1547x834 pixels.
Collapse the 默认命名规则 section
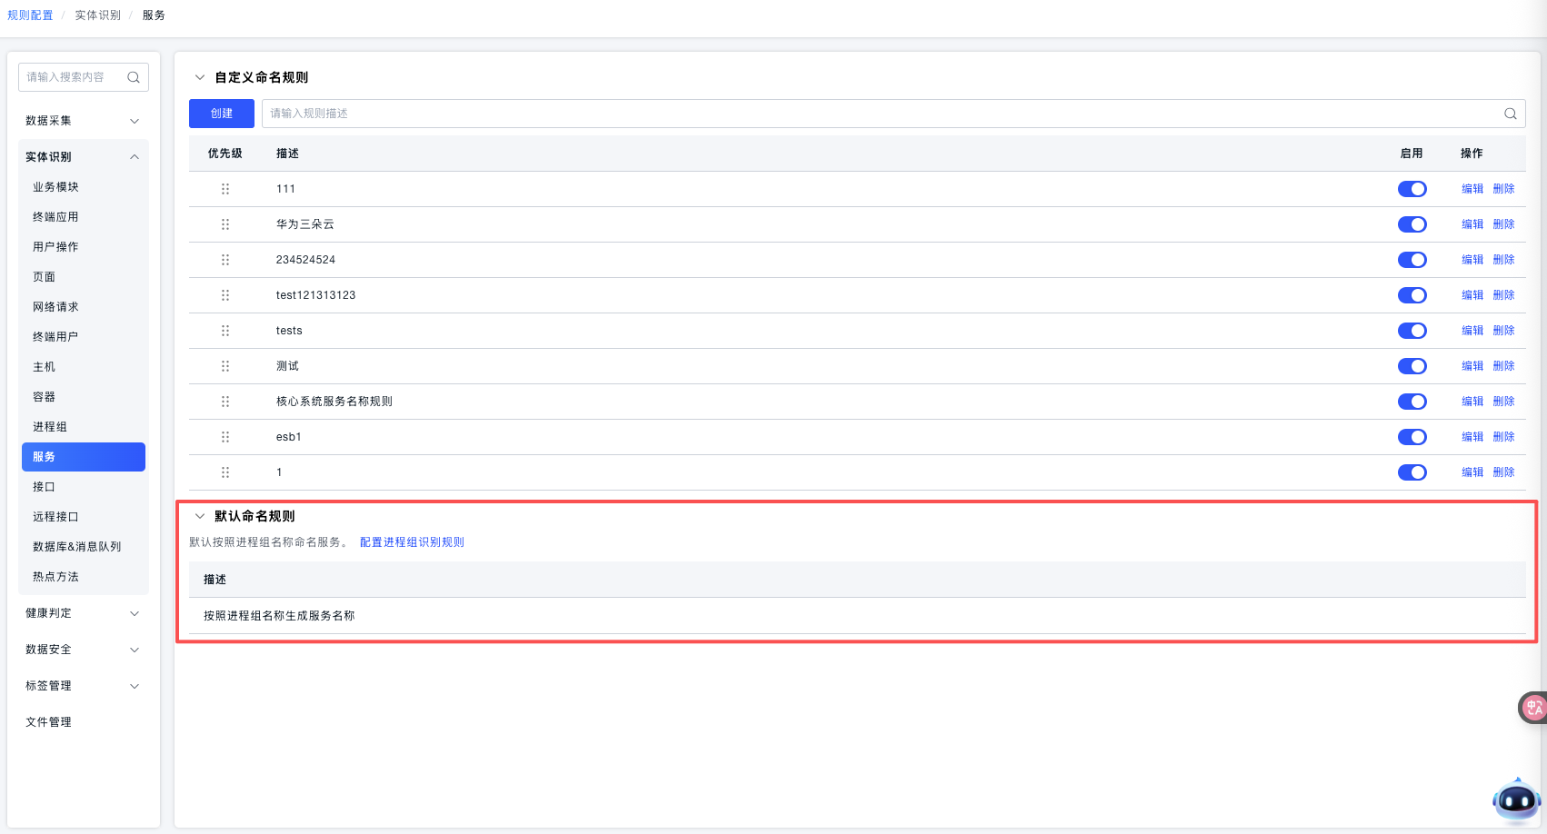(200, 516)
